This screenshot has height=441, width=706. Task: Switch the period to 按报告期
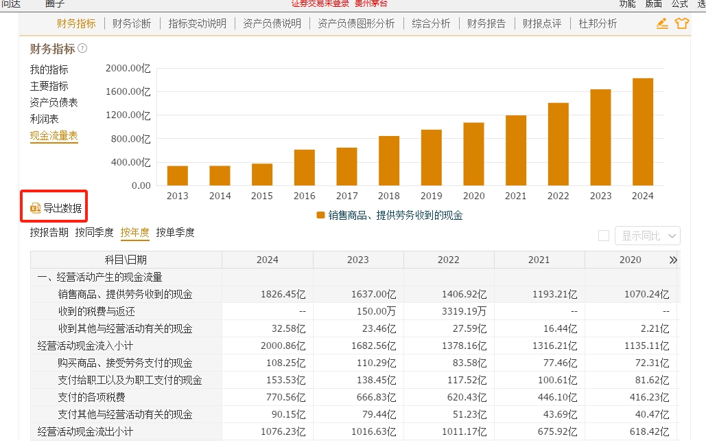point(49,232)
